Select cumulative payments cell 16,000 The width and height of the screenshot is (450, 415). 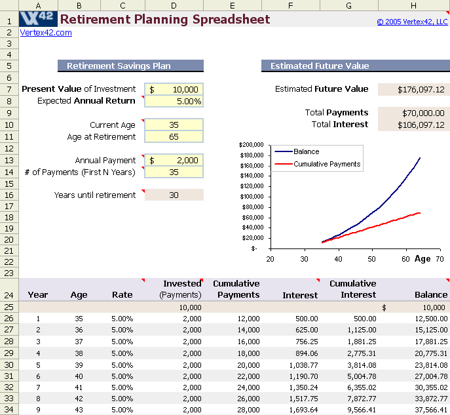[x=233, y=342]
